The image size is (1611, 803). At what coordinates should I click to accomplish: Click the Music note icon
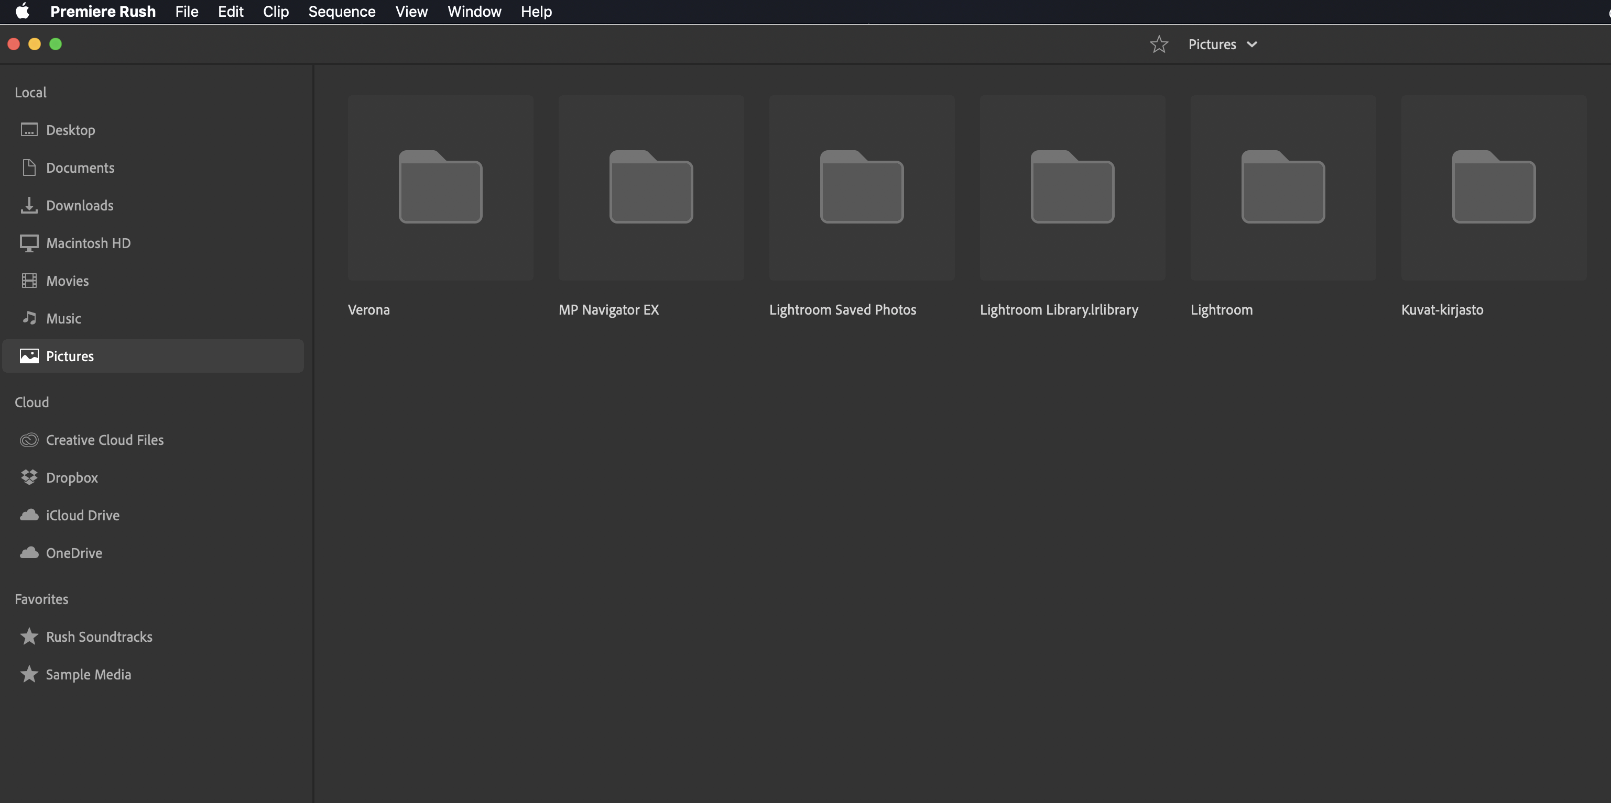[29, 318]
